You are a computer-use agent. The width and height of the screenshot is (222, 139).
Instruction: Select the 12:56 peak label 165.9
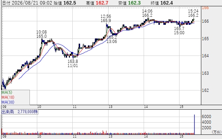coord(106,21)
